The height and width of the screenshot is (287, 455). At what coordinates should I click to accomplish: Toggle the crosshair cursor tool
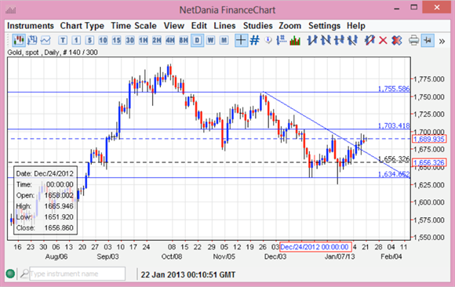click(x=241, y=40)
